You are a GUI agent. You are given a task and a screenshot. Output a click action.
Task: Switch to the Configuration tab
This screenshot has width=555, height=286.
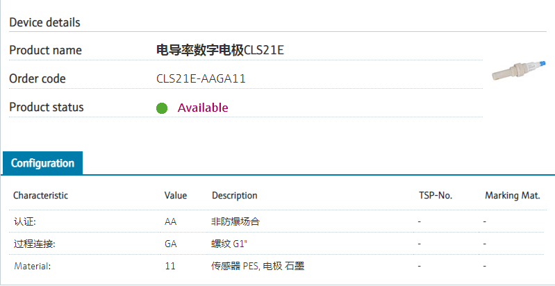click(42, 163)
